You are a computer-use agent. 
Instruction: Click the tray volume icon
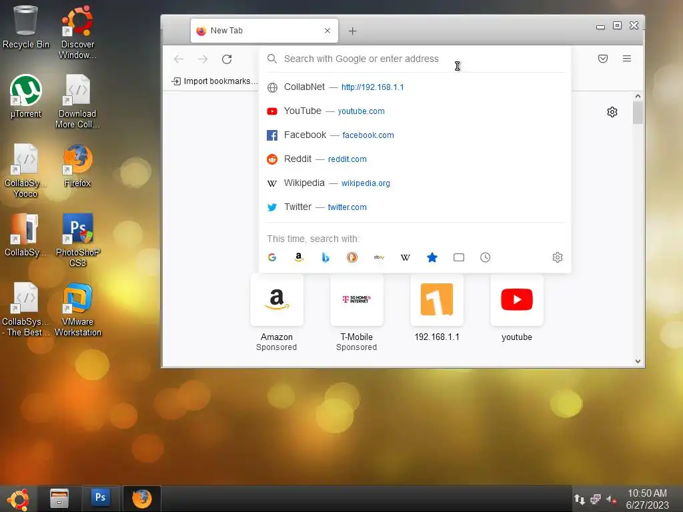pos(612,500)
